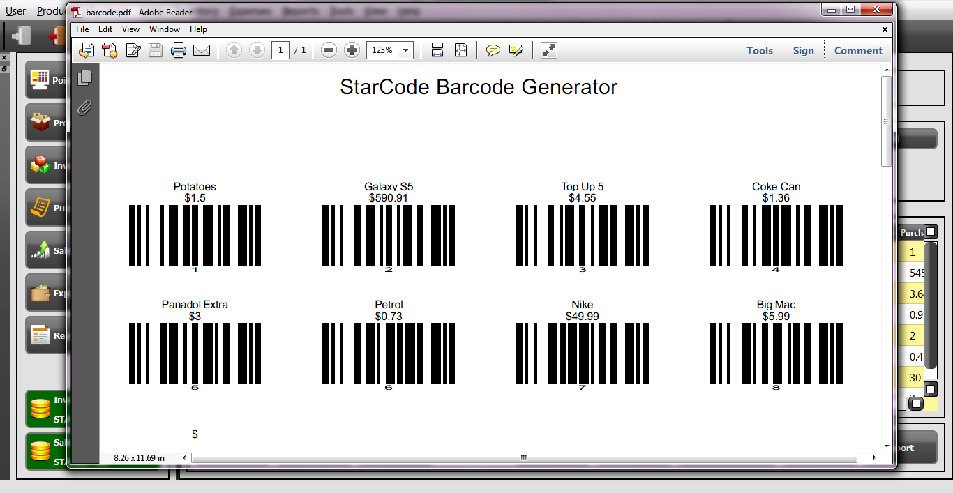Click the Print file icon
The image size is (953, 493).
pos(179,50)
